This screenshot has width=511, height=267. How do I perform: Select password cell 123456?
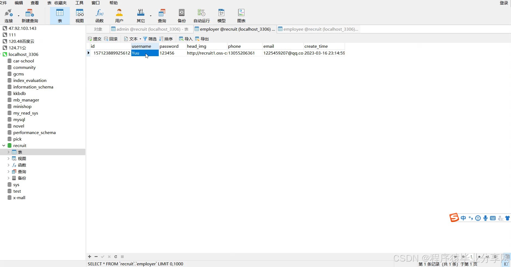click(x=172, y=53)
